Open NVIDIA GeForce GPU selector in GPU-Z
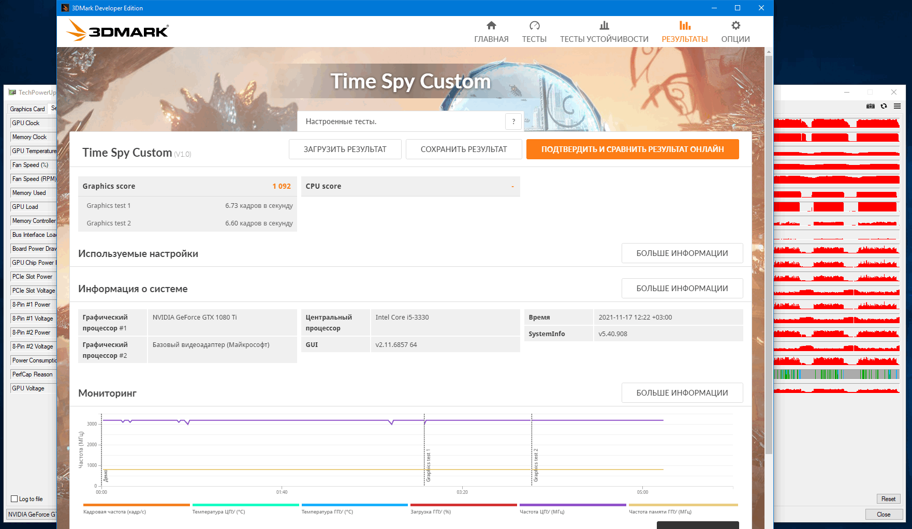The height and width of the screenshot is (529, 912). pyautogui.click(x=32, y=514)
